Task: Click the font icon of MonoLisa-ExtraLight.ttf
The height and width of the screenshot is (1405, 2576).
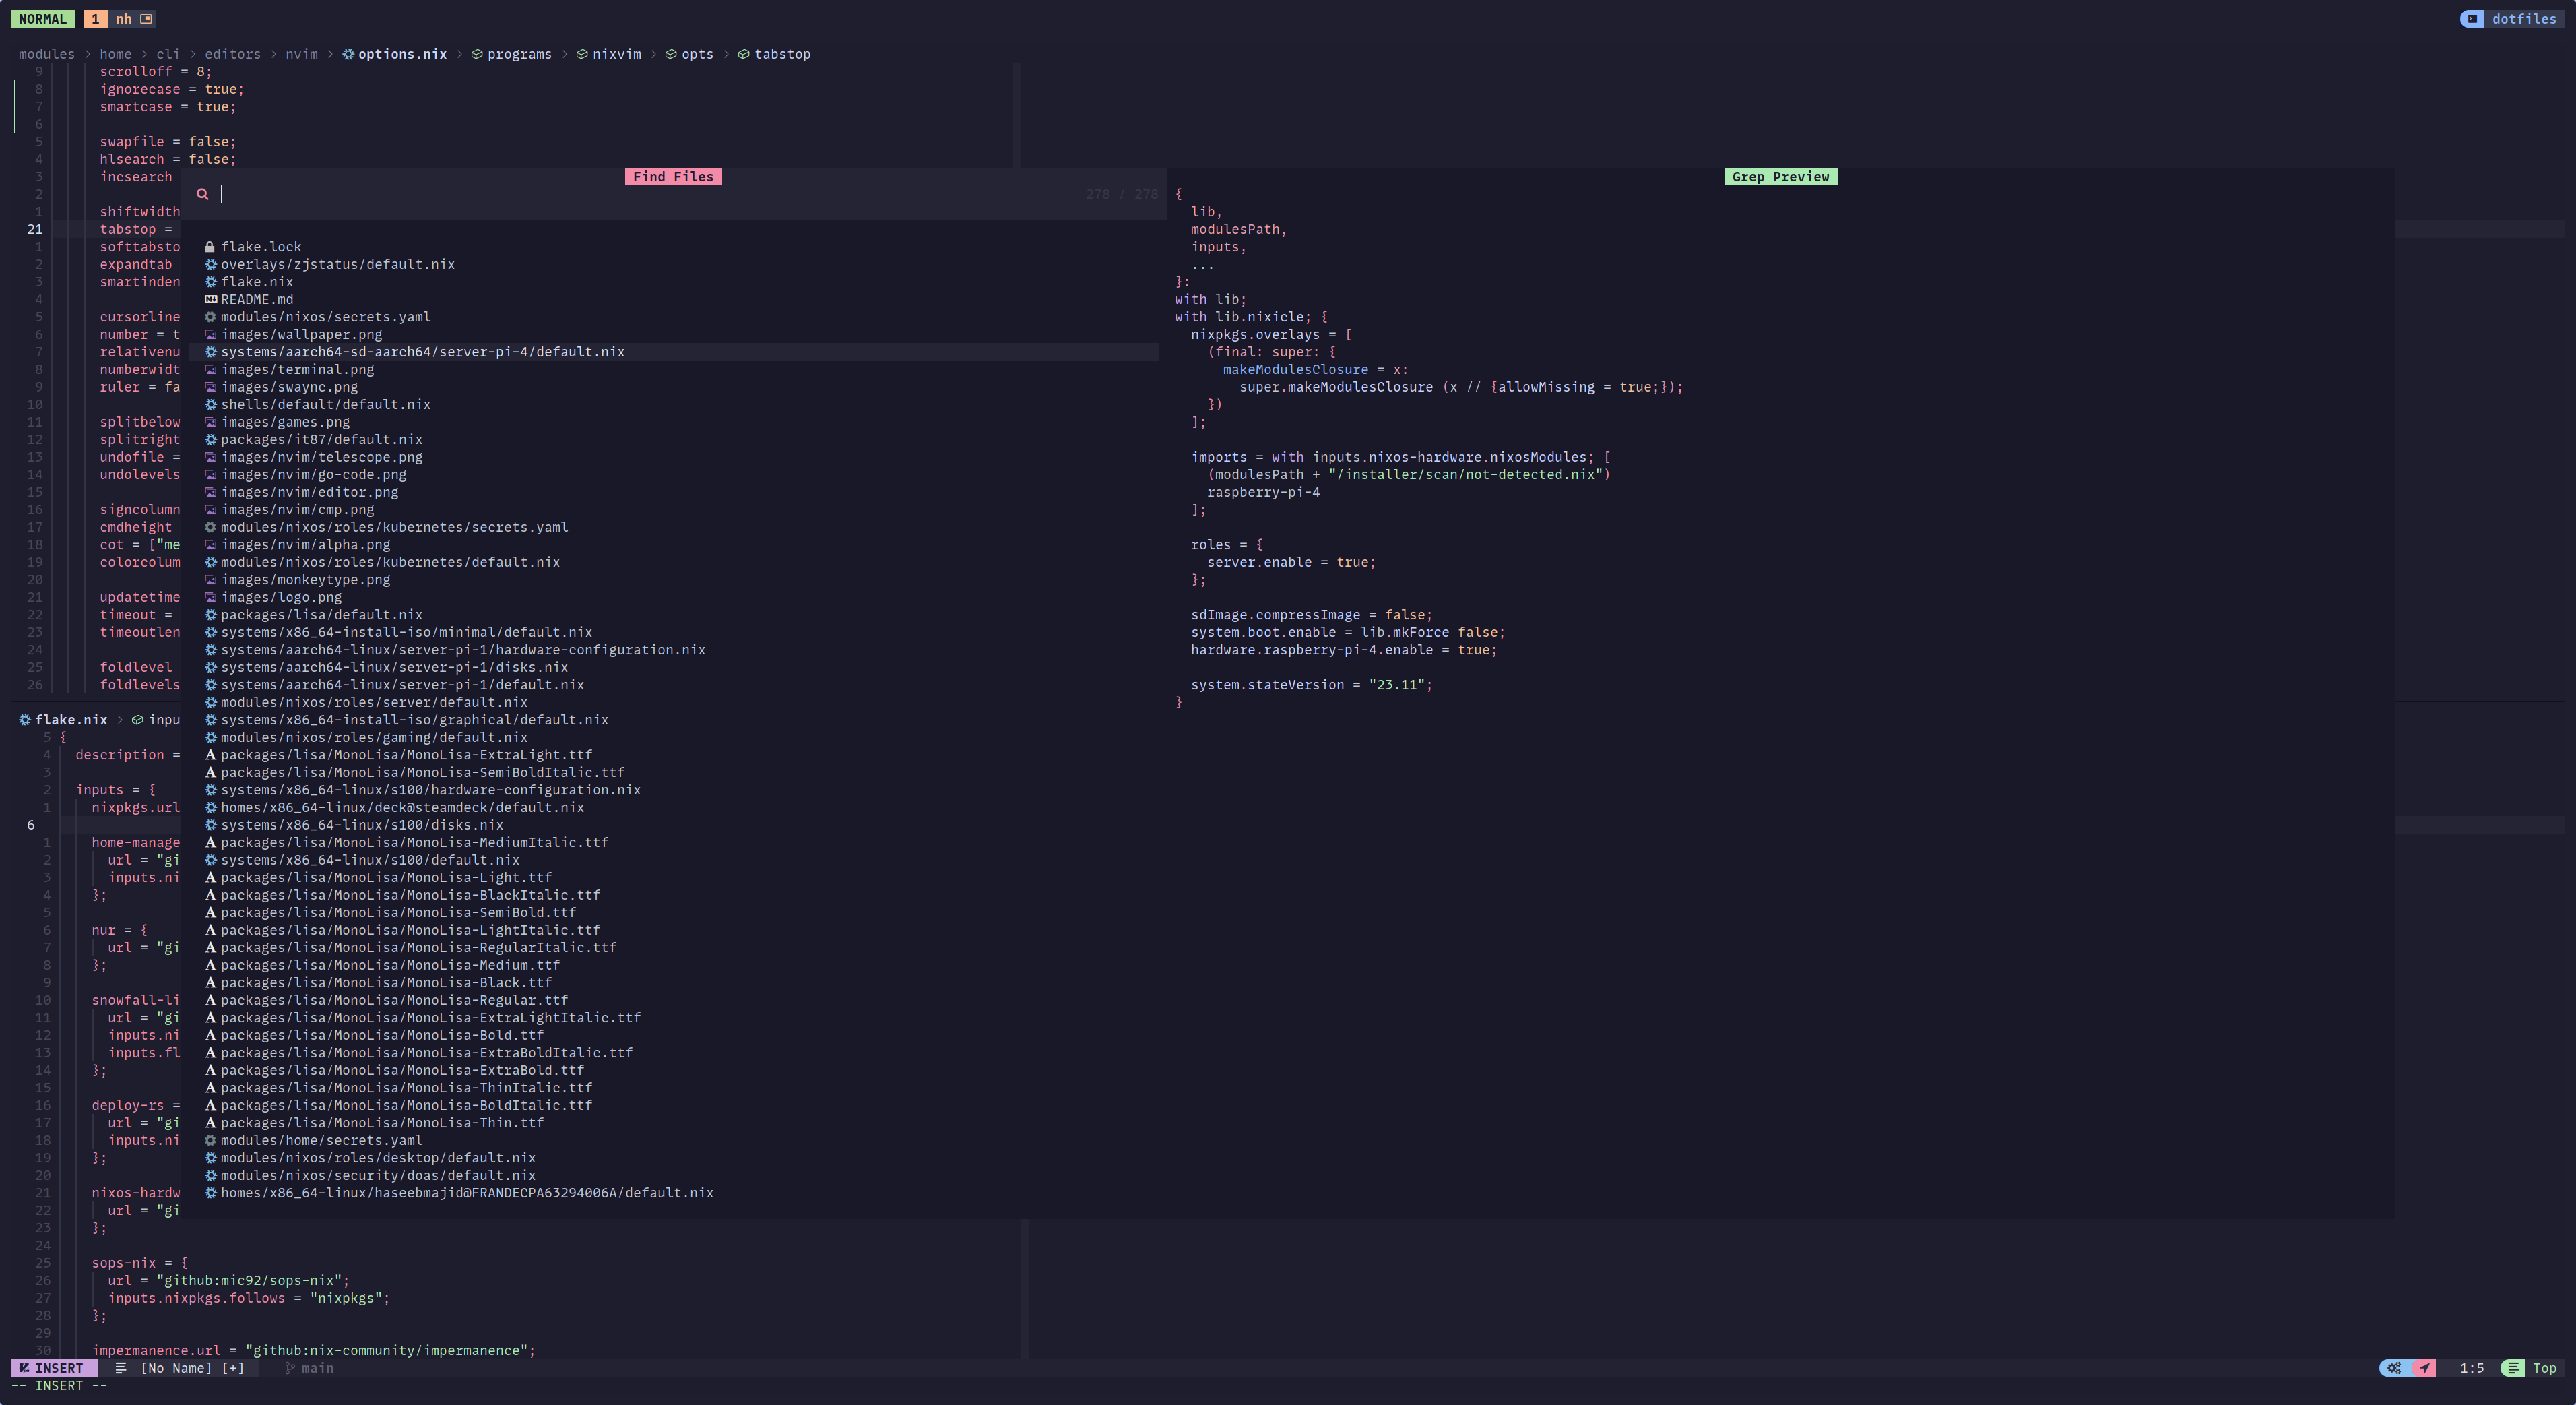Action: click(x=210, y=755)
